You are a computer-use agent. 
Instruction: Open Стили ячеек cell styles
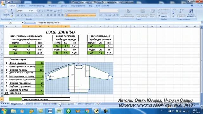click(153, 13)
